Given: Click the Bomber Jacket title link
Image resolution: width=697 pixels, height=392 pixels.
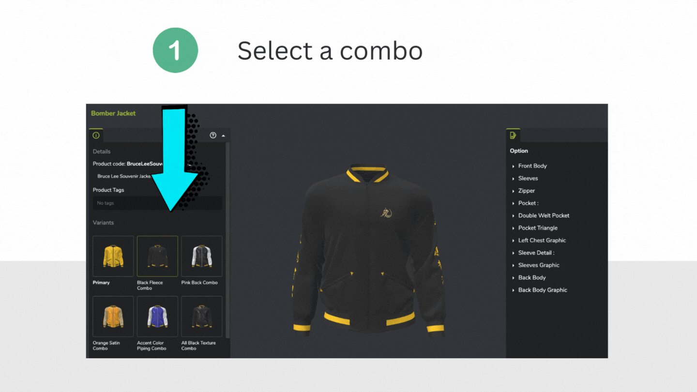Looking at the screenshot, I should pyautogui.click(x=113, y=113).
